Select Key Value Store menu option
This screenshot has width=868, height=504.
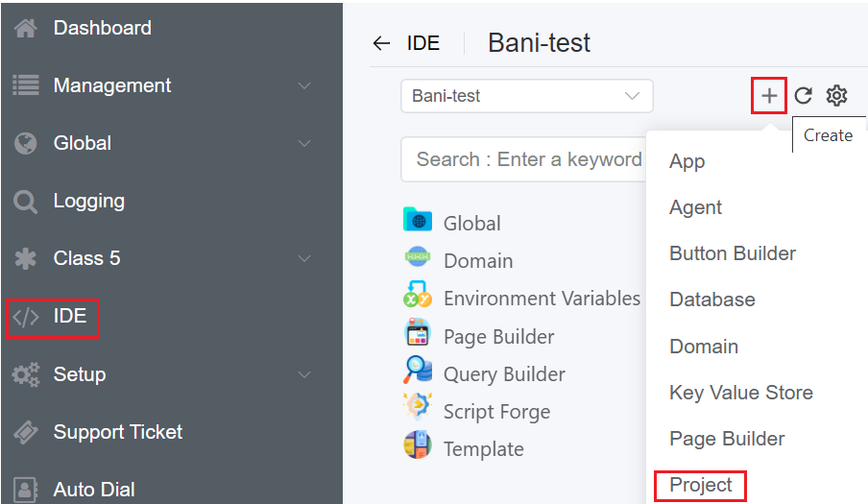point(741,392)
